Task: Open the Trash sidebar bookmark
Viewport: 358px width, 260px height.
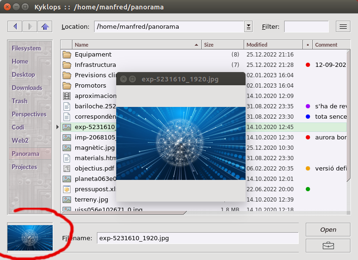Action: tap(20, 101)
